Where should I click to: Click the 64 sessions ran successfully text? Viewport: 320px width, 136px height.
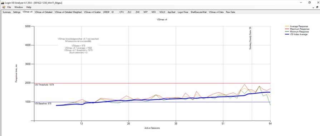[78, 41]
